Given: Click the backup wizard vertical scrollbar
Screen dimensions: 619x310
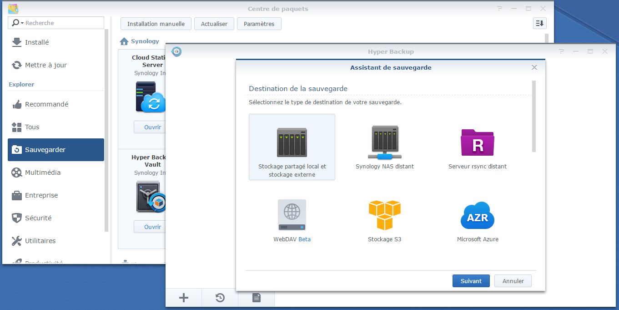Looking at the screenshot, I should click(x=533, y=117).
